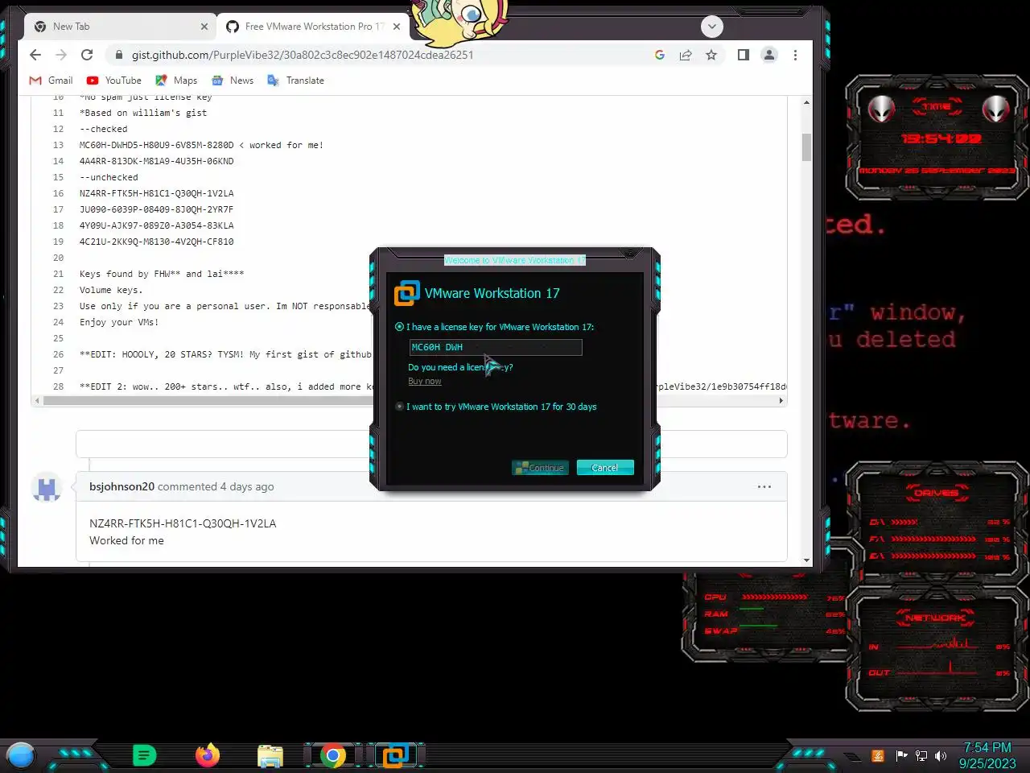1030x773 pixels.
Task: Click the C:\ drive row in drives widget
Action: pyautogui.click(x=939, y=522)
